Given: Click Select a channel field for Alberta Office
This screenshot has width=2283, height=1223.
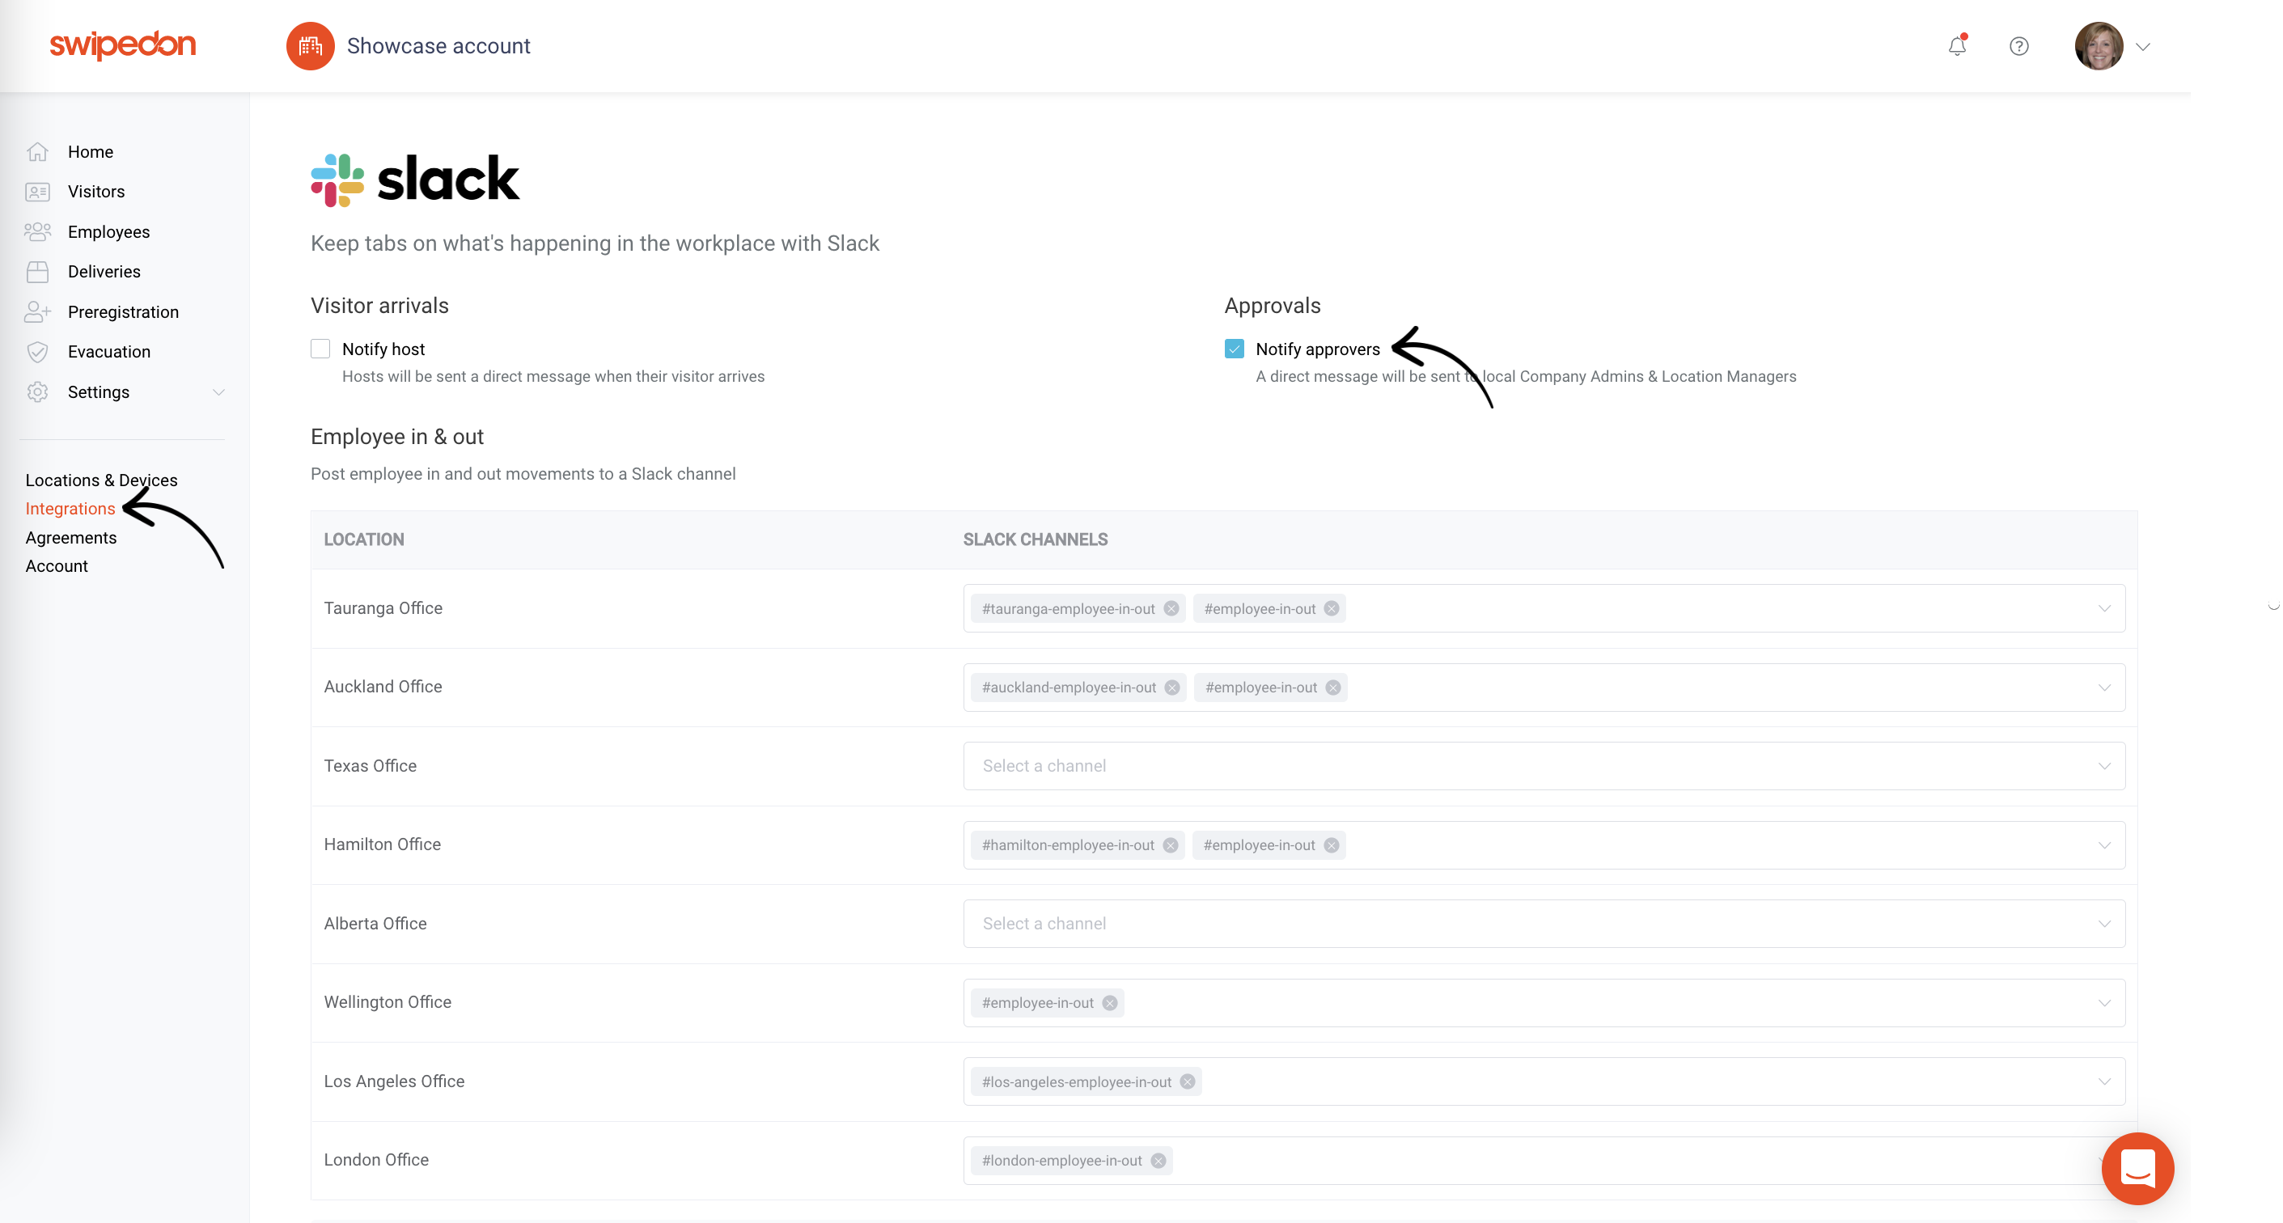Looking at the screenshot, I should point(1544,924).
